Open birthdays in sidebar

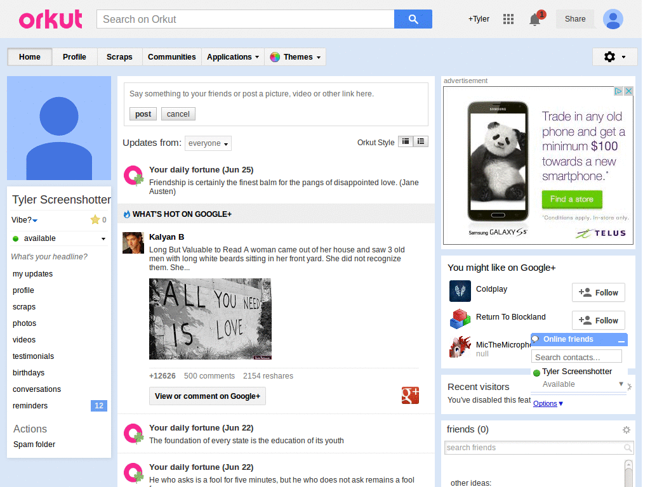click(x=29, y=373)
